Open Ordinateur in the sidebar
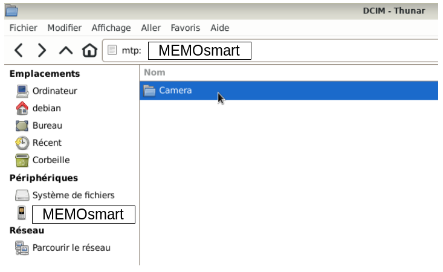The image size is (443, 272). [x=54, y=91]
